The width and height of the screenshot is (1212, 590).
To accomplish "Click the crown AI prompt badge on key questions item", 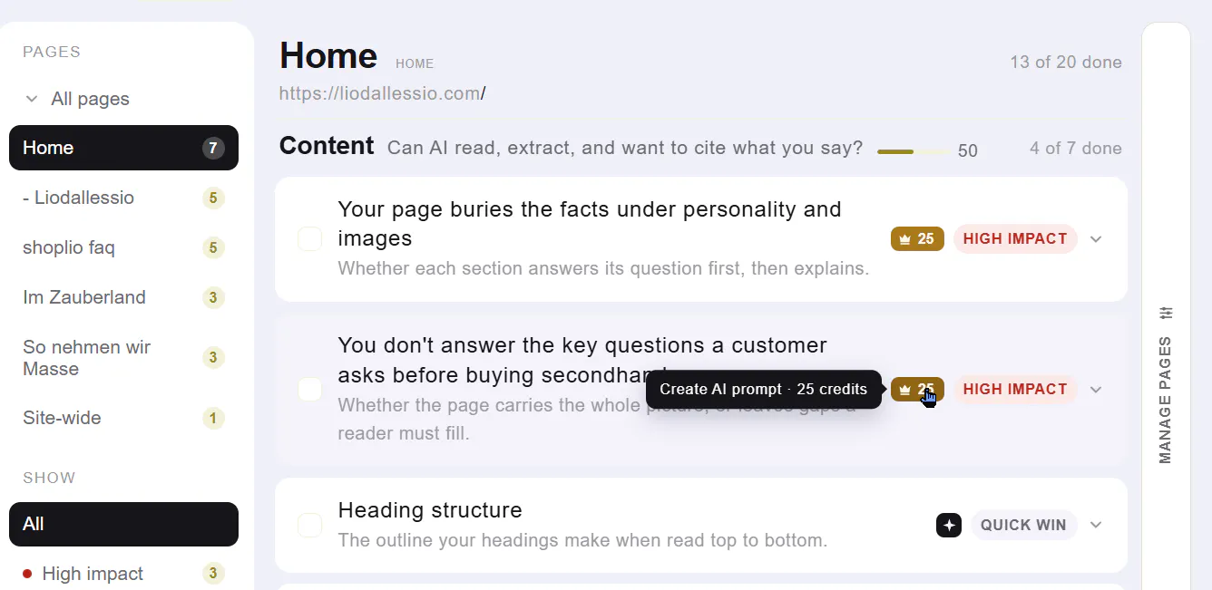I will (x=917, y=390).
